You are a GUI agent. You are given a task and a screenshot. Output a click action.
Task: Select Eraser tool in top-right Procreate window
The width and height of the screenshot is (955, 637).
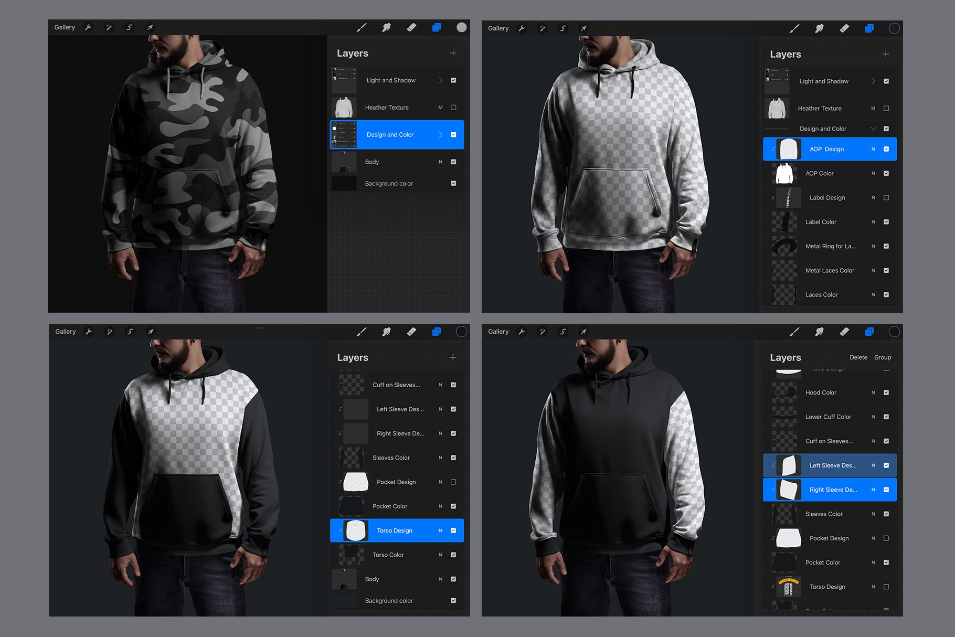point(844,28)
